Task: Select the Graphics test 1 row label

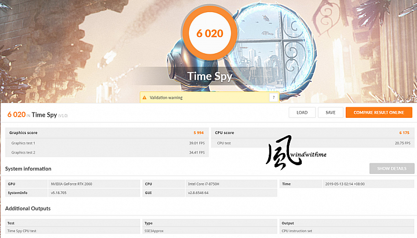Action: (23, 143)
